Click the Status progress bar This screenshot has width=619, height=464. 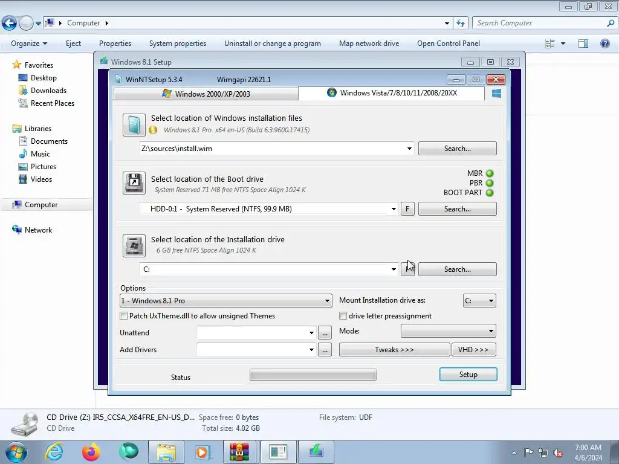coord(313,375)
